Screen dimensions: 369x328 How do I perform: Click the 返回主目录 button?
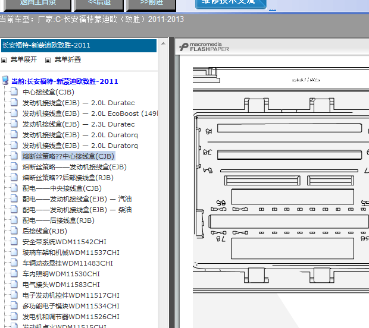pyautogui.click(x=37, y=5)
